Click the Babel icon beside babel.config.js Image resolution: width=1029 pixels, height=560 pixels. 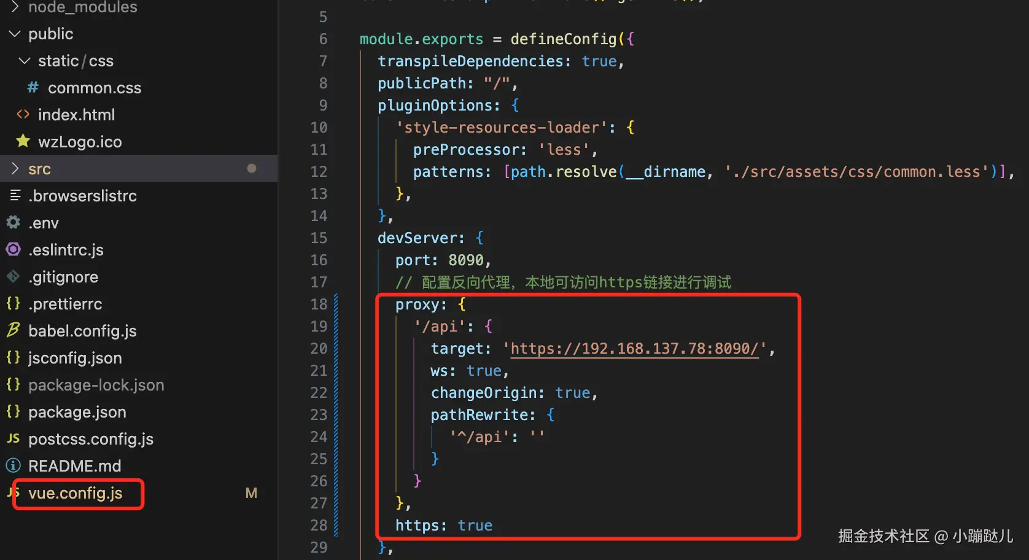[13, 330]
